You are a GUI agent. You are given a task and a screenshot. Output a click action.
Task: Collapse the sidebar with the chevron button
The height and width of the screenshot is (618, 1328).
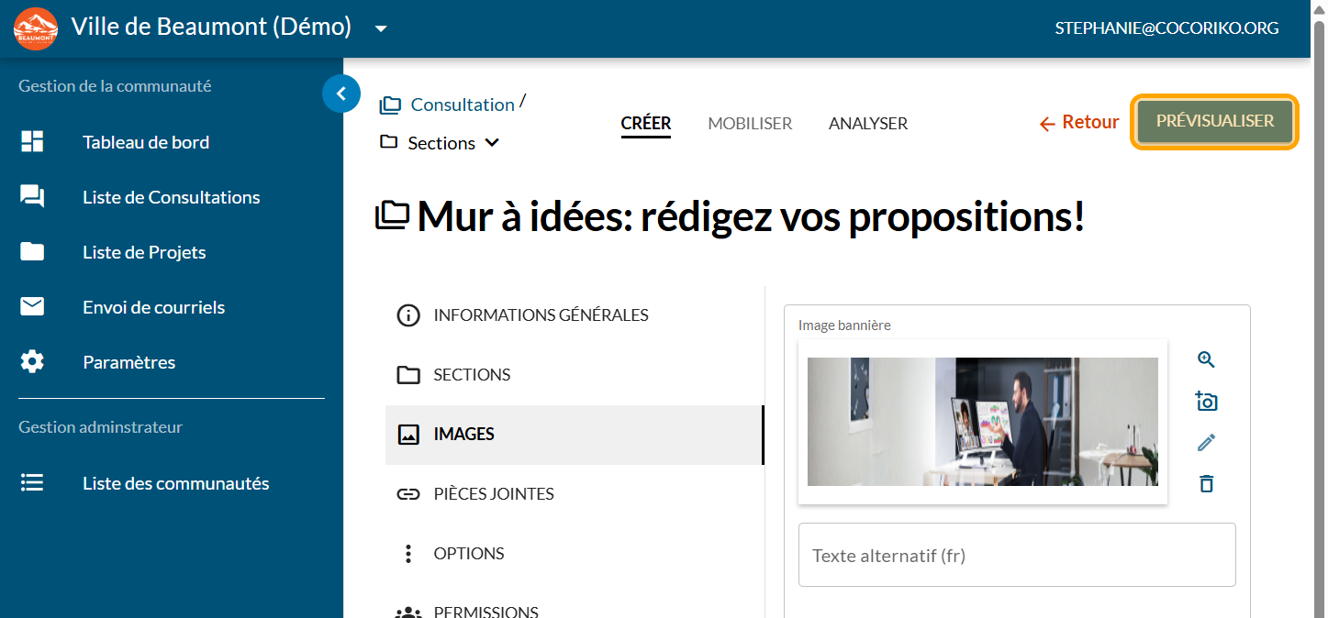coord(341,93)
